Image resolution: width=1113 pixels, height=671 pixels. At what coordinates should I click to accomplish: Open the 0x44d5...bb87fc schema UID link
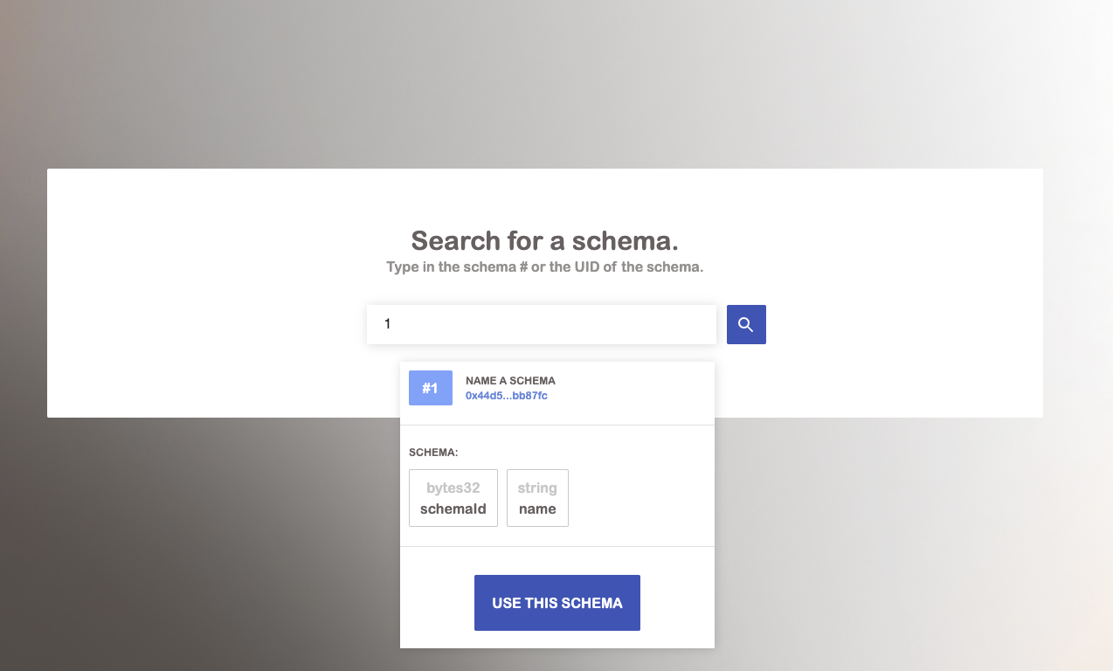[507, 396]
